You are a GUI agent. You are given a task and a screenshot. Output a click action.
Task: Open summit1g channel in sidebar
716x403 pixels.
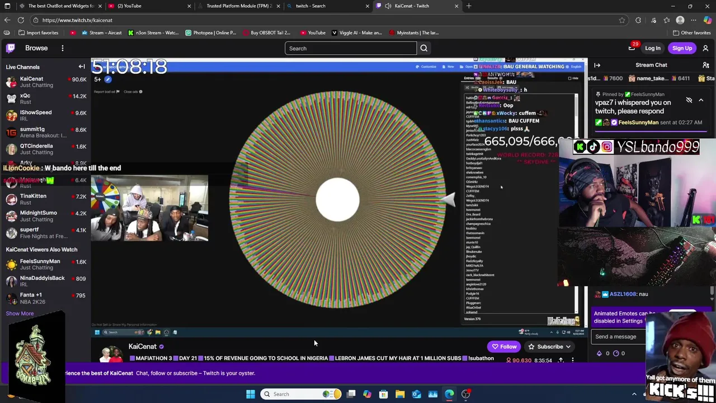45,132
